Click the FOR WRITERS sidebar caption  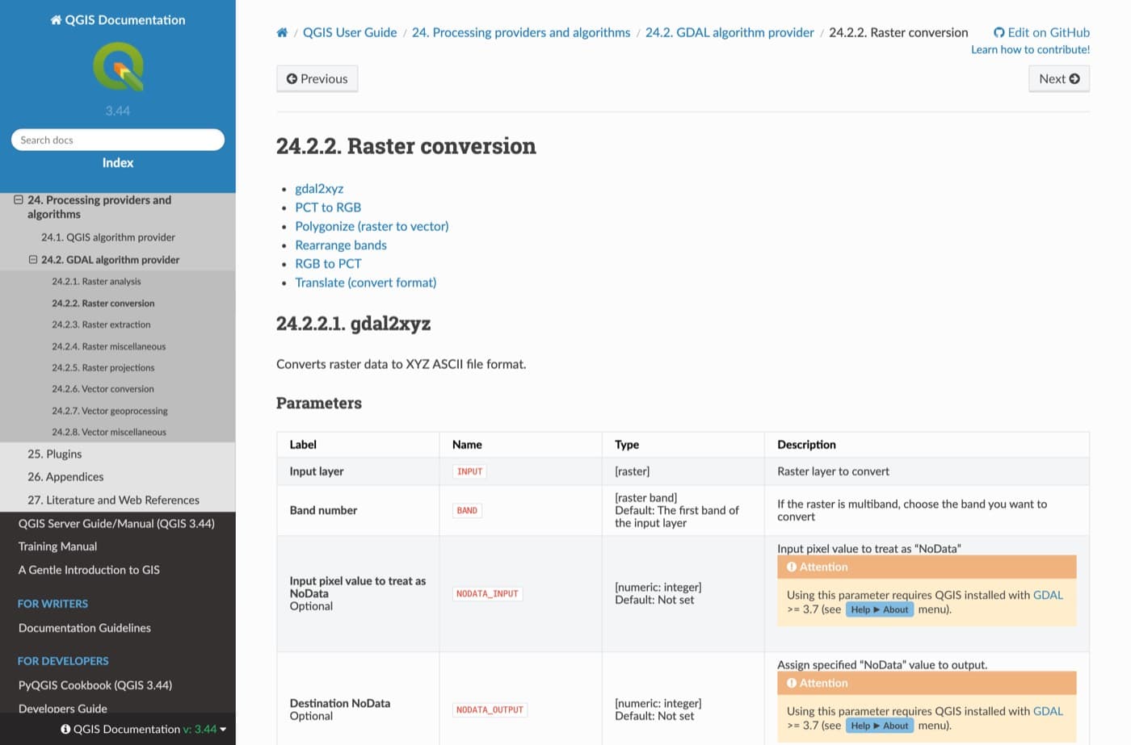[53, 604]
